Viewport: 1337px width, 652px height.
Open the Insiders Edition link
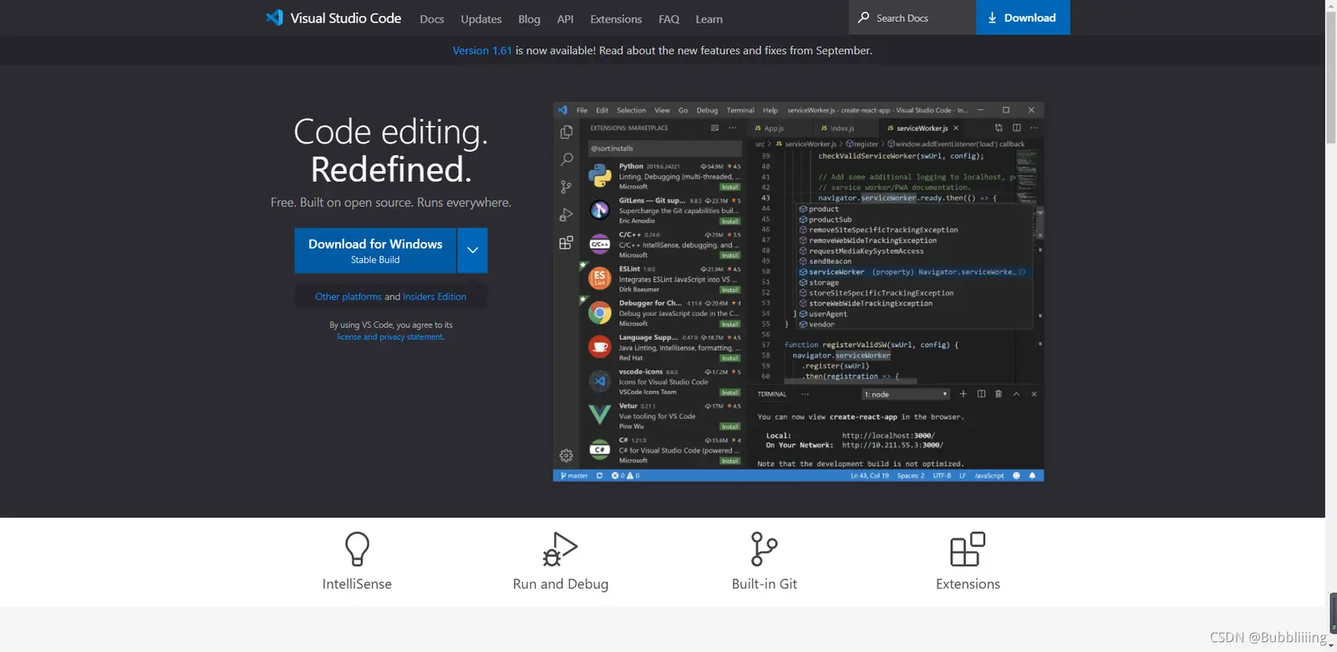tap(435, 296)
